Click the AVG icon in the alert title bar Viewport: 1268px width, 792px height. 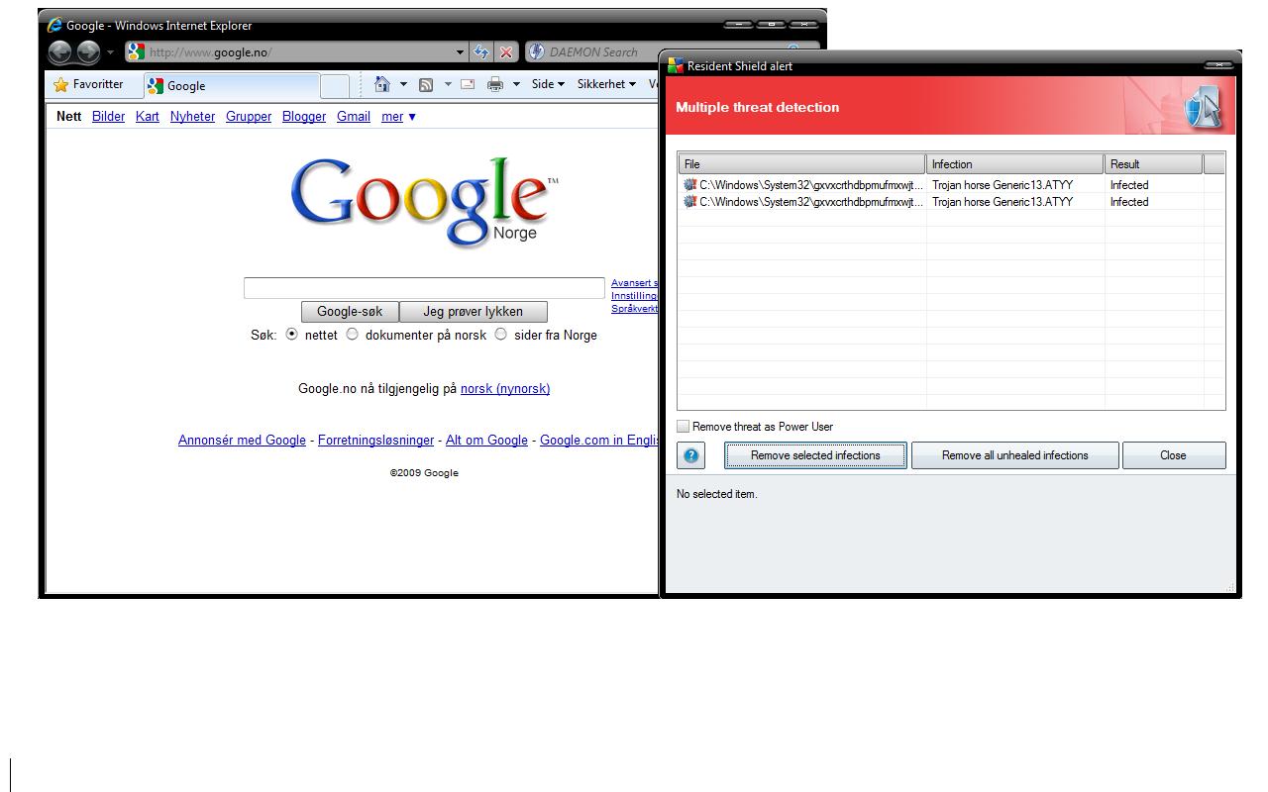pyautogui.click(x=676, y=66)
